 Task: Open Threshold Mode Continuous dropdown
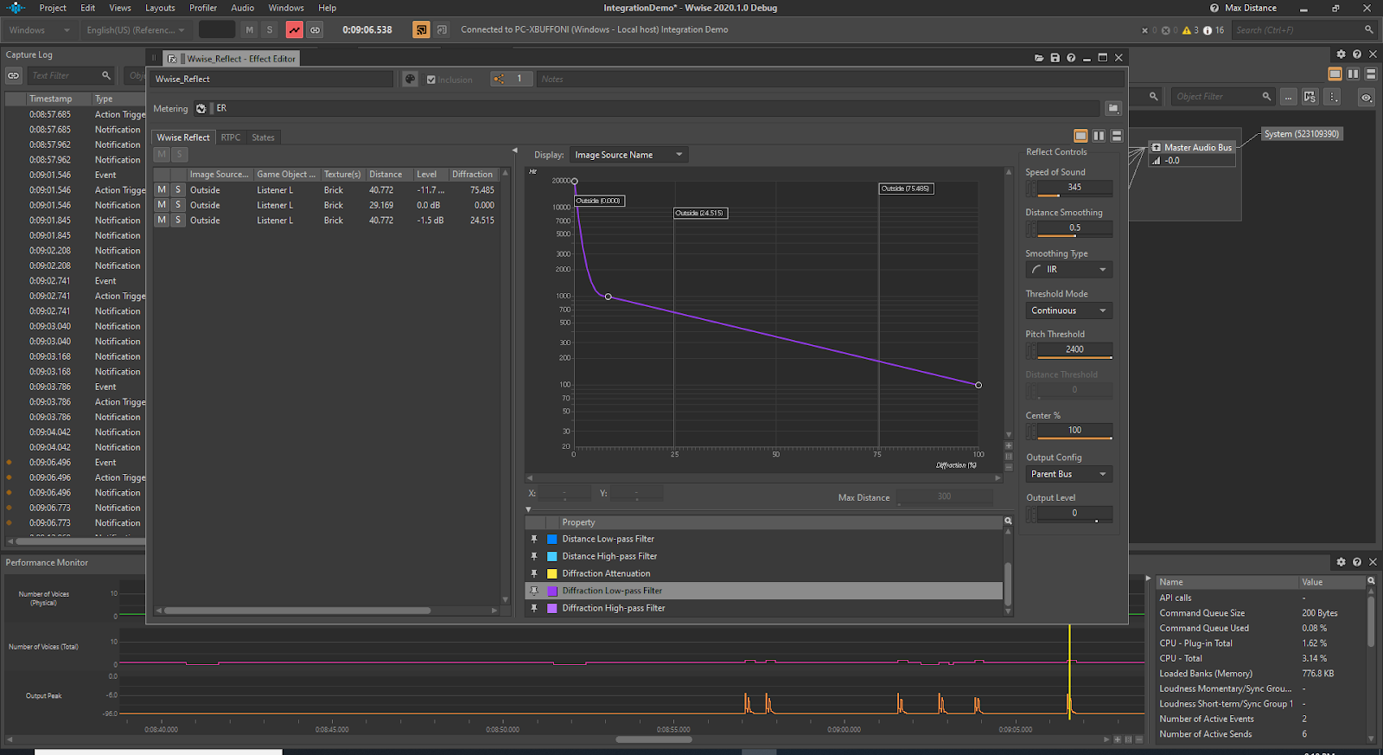click(x=1069, y=310)
